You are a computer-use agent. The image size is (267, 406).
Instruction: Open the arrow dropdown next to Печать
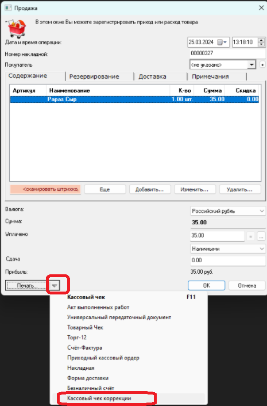(55, 286)
